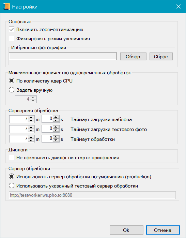Select 'Задать вручную' radio button
The height and width of the screenshot is (238, 186).
(12, 90)
